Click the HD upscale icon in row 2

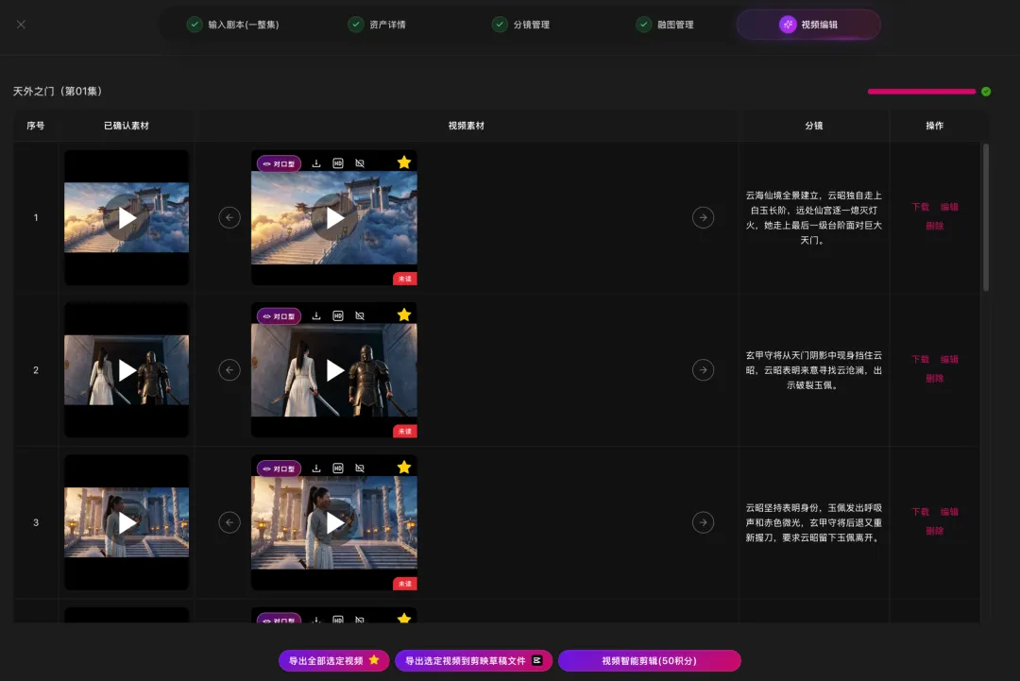337,315
